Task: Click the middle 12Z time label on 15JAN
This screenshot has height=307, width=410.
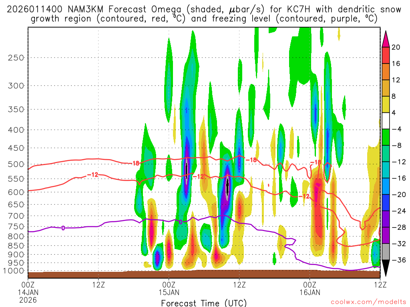Action: (239, 285)
